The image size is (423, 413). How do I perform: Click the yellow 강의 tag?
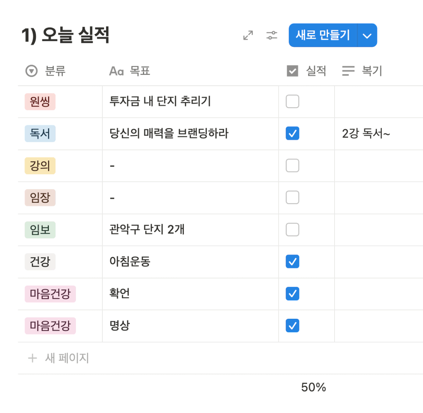(40, 166)
